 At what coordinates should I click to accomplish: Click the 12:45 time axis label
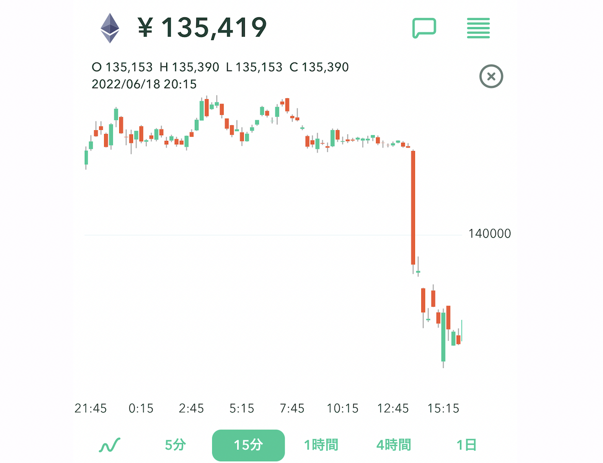click(393, 408)
